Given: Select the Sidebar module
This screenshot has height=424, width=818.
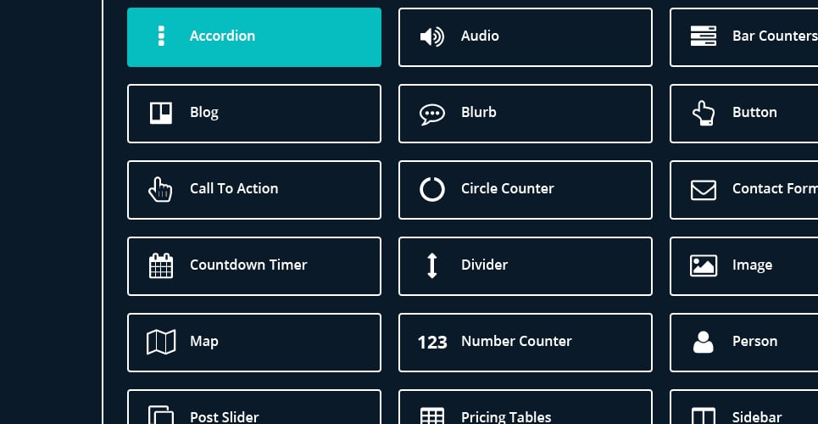Looking at the screenshot, I should pyautogui.click(x=744, y=407).
